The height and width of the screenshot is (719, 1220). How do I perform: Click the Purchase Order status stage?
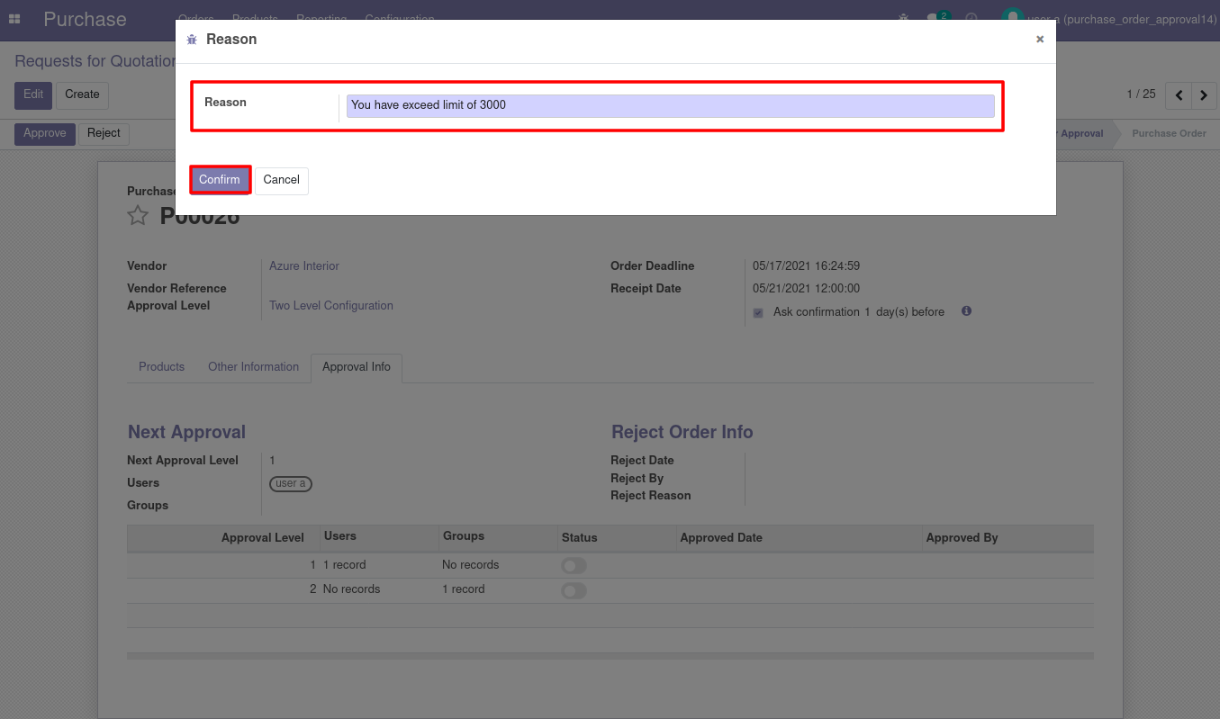click(1169, 133)
